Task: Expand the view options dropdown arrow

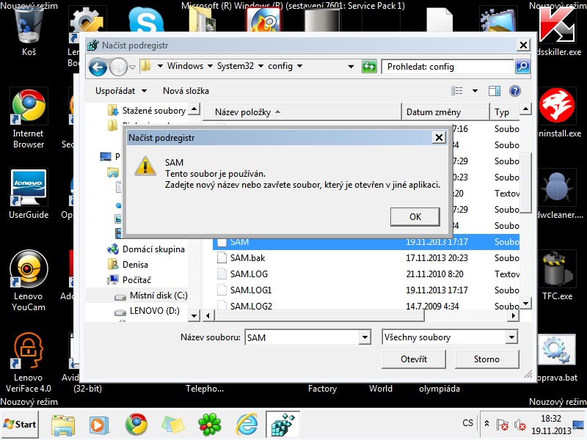Action: (475, 91)
